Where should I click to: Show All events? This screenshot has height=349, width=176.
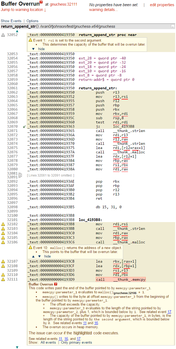pos(48,342)
